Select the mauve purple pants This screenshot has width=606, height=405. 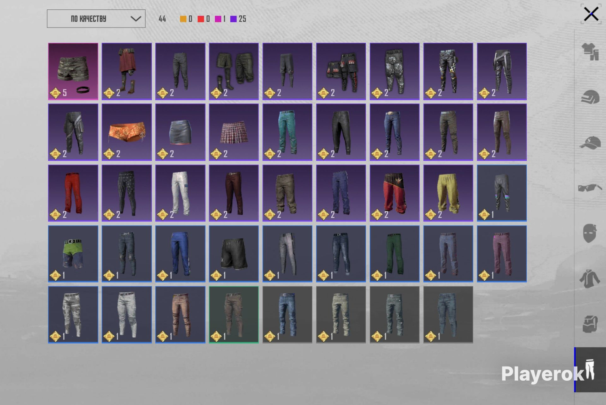502,254
